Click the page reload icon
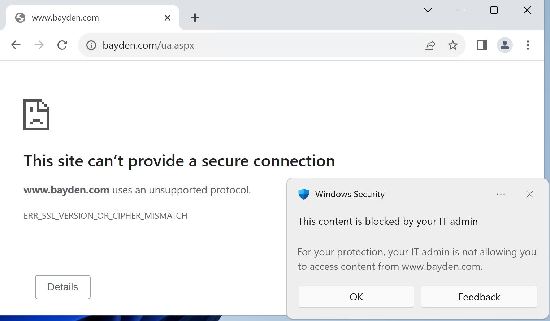550x321 pixels. point(62,45)
